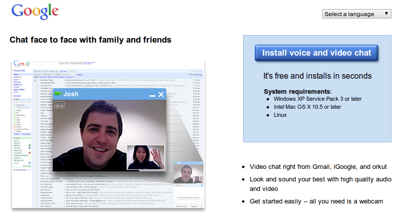Click Josh's name in the chat title bar
Image resolution: width=399 pixels, height=214 pixels.
point(71,94)
